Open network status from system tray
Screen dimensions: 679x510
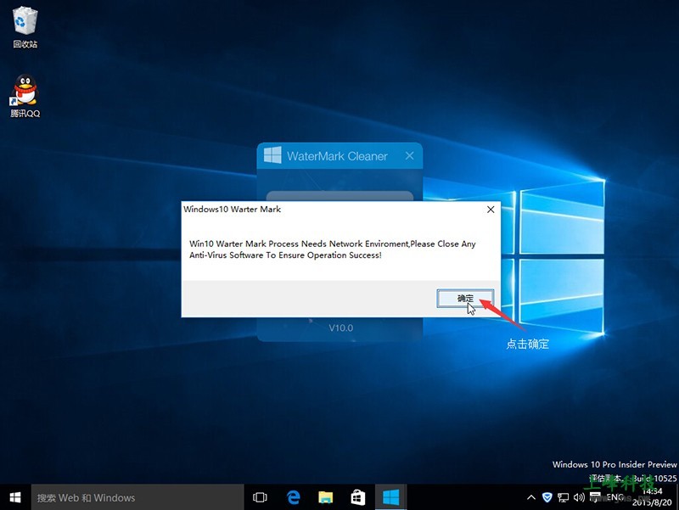(563, 497)
